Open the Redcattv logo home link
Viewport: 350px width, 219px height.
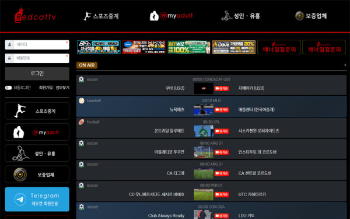(35, 16)
